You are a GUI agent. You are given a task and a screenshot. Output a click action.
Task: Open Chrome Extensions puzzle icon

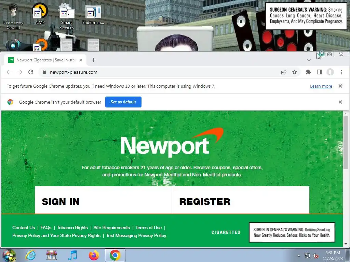pos(308,72)
